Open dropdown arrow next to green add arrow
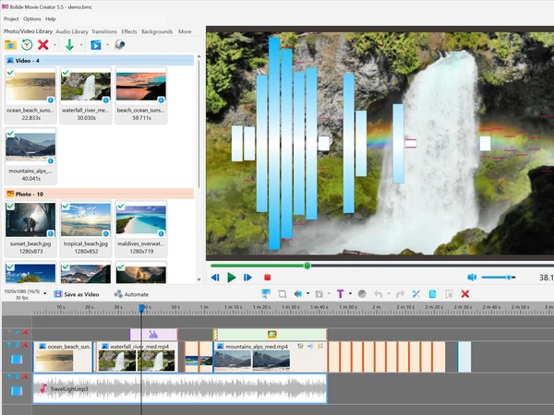Viewport: 554px width, 415px height. tap(81, 45)
